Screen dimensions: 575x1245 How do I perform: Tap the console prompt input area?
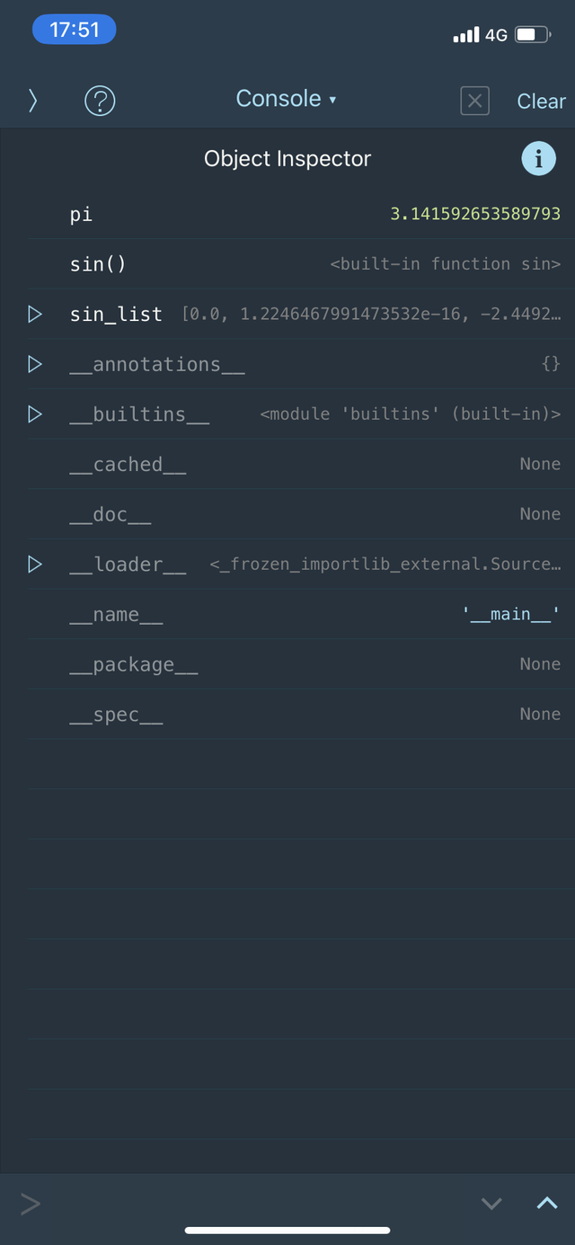coord(243,1204)
